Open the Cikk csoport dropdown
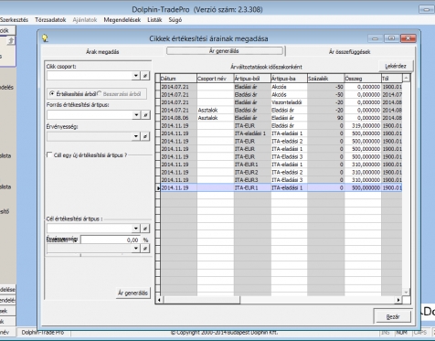This screenshot has width=435, height=341. [x=136, y=76]
